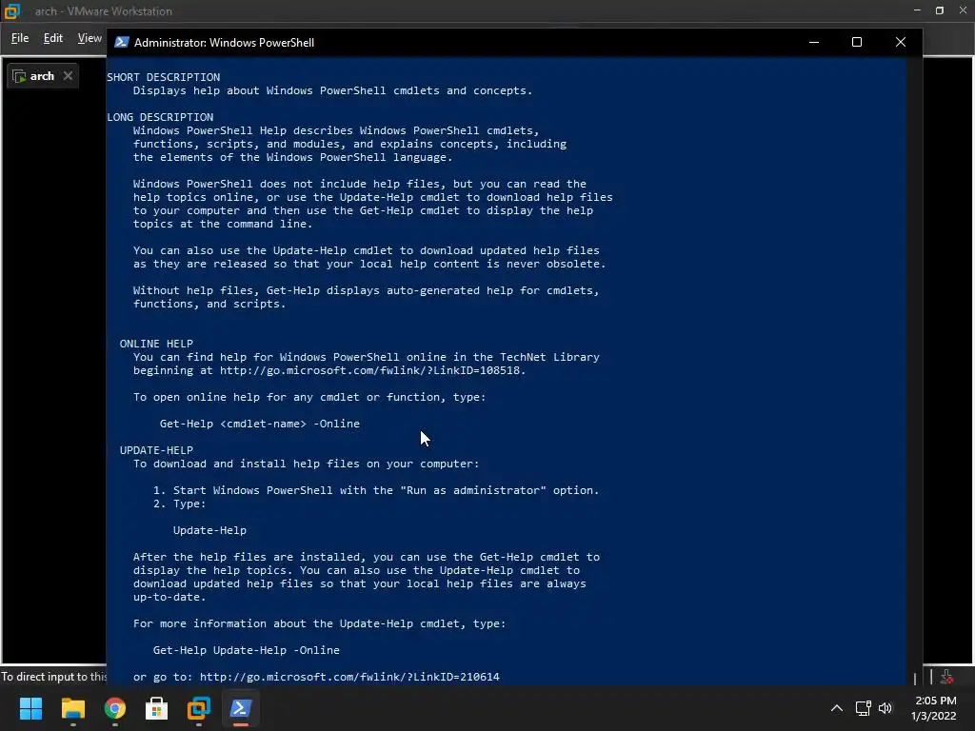The width and height of the screenshot is (975, 731).
Task: Click the VMware status bar device icon
Action: [946, 677]
